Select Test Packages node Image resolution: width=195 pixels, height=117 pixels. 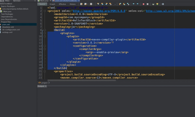(x=7, y=14)
